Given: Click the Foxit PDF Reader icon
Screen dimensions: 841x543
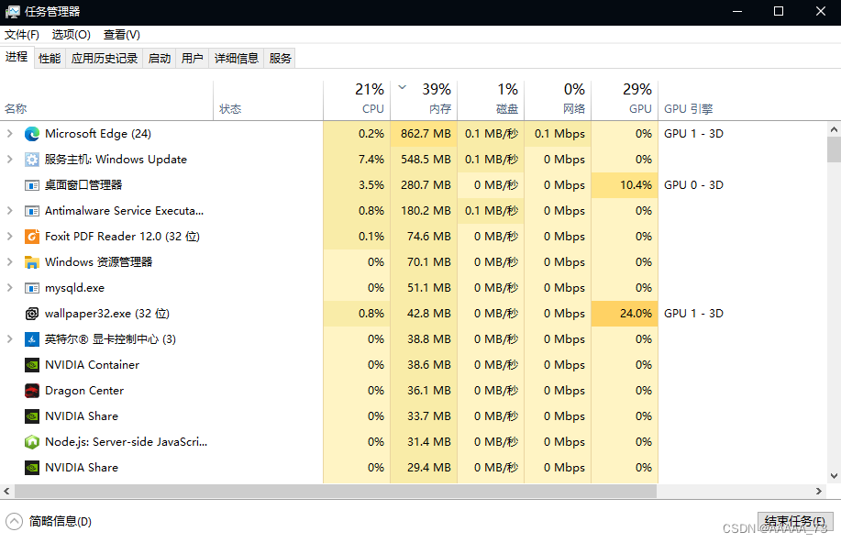Looking at the screenshot, I should point(32,237).
